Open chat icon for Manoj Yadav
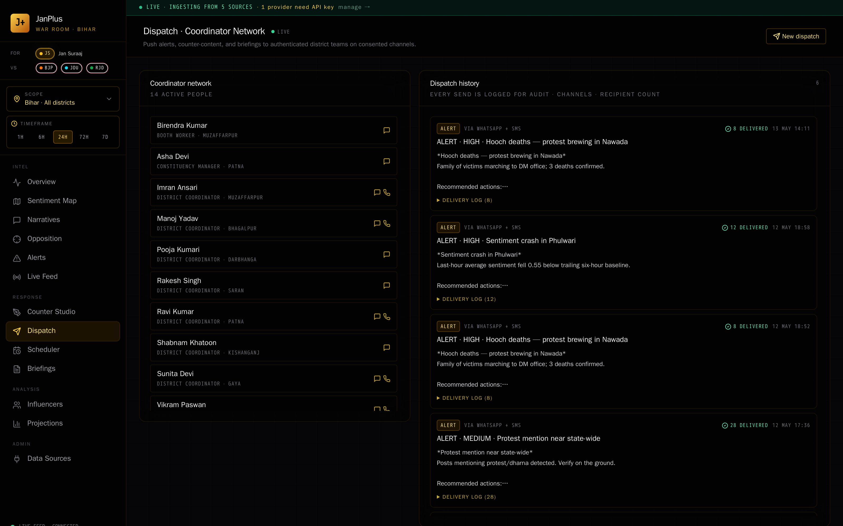The width and height of the screenshot is (843, 526). (x=376, y=223)
